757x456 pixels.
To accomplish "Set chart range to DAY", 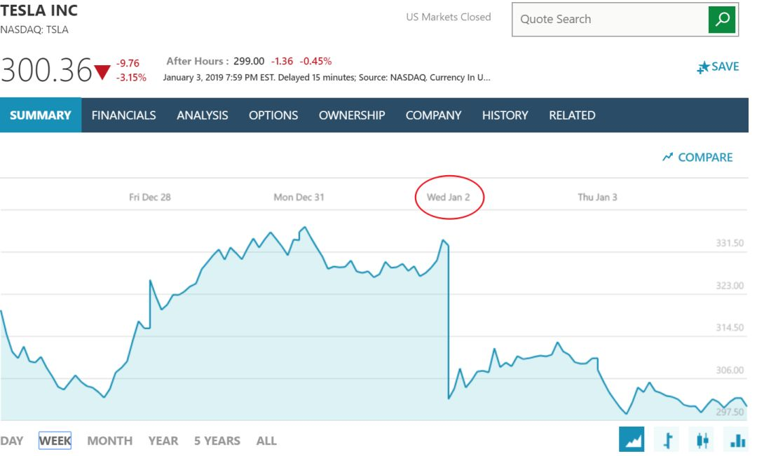I will pos(12,441).
